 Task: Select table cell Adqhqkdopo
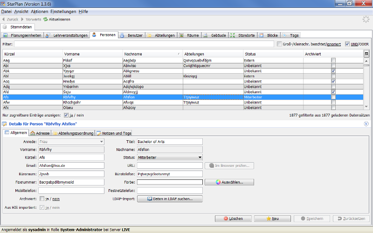152,87
